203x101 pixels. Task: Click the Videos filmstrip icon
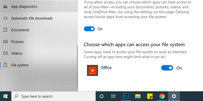coord(5,53)
